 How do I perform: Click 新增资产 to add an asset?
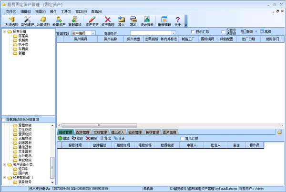click(59, 21)
